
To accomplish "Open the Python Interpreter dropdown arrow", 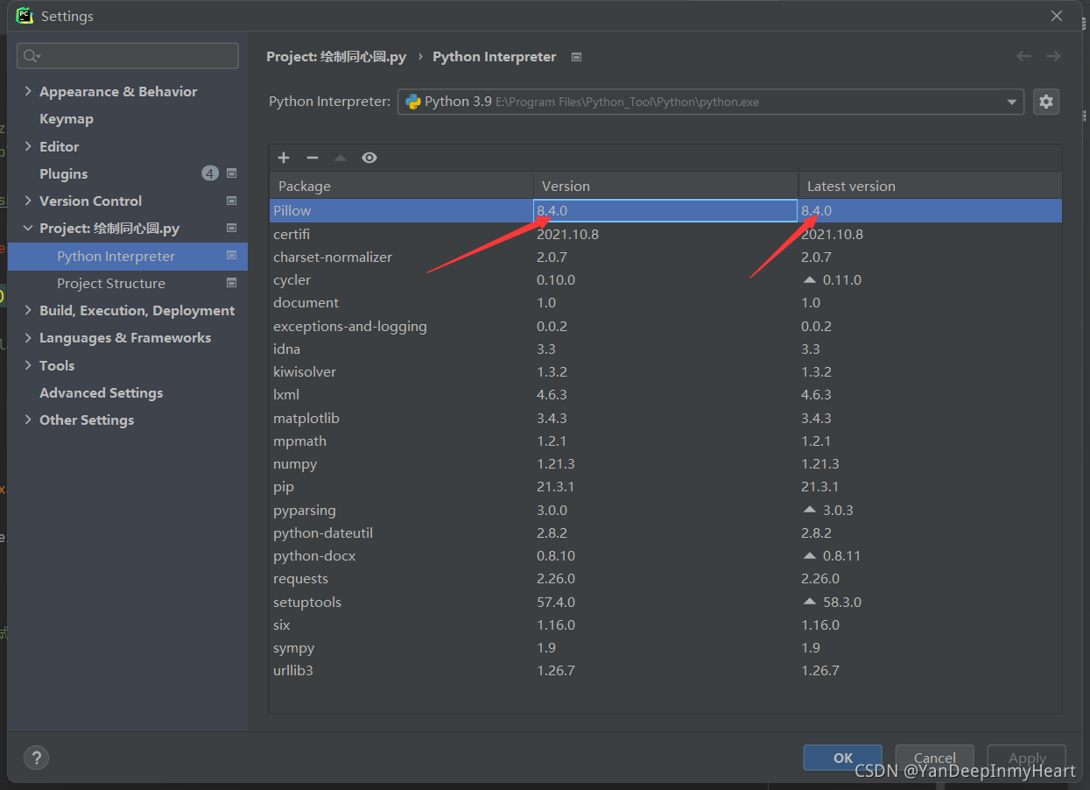I will click(x=1013, y=102).
